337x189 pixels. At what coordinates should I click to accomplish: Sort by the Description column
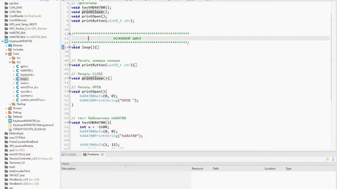pyautogui.click(x=126, y=169)
